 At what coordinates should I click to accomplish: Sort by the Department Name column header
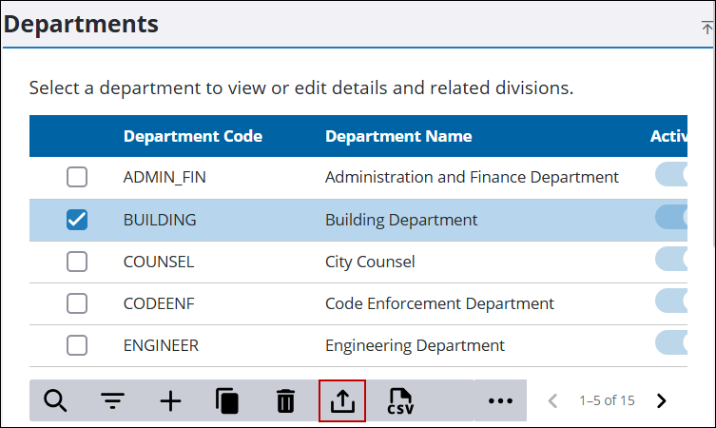tap(398, 136)
